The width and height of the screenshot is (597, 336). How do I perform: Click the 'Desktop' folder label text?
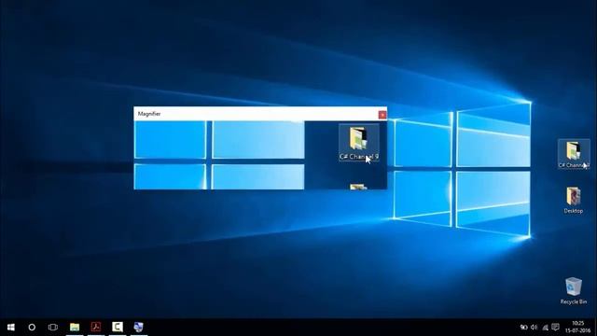(574, 211)
